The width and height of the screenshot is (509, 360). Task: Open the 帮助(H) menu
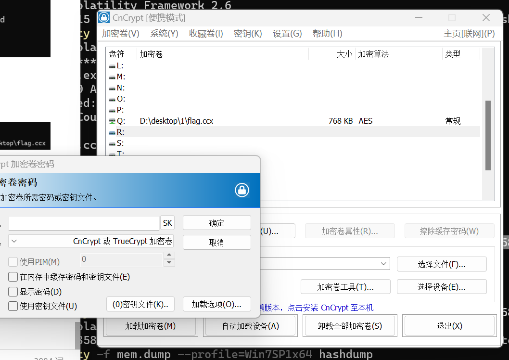(x=327, y=33)
